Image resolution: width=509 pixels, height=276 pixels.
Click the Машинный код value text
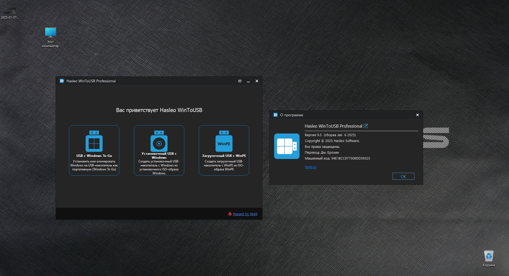coord(351,158)
